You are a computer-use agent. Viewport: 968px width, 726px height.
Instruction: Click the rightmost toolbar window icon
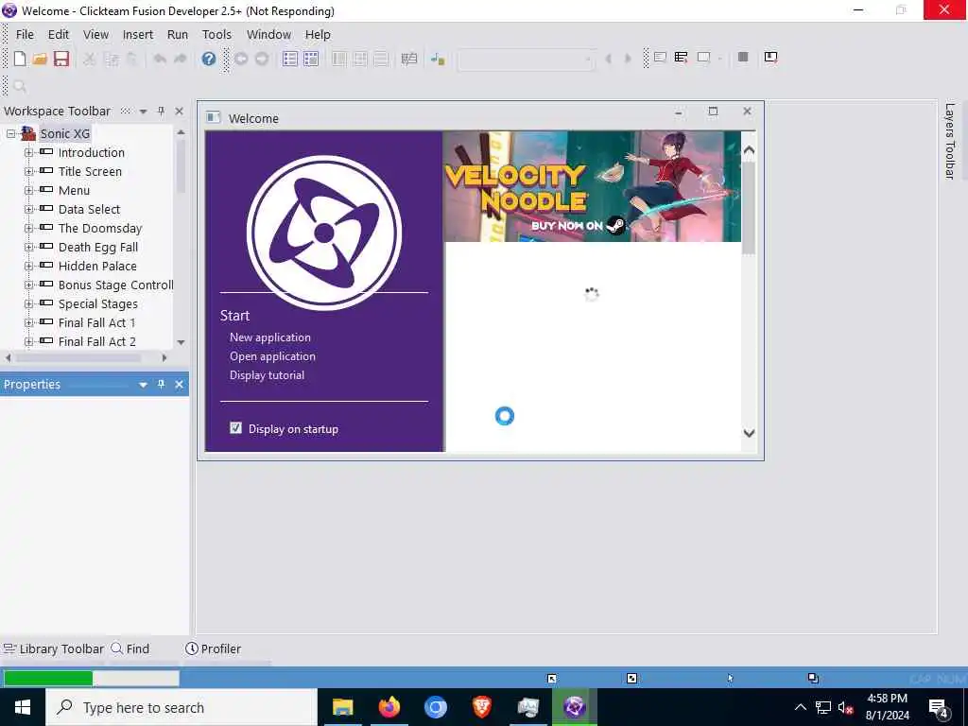coord(770,57)
